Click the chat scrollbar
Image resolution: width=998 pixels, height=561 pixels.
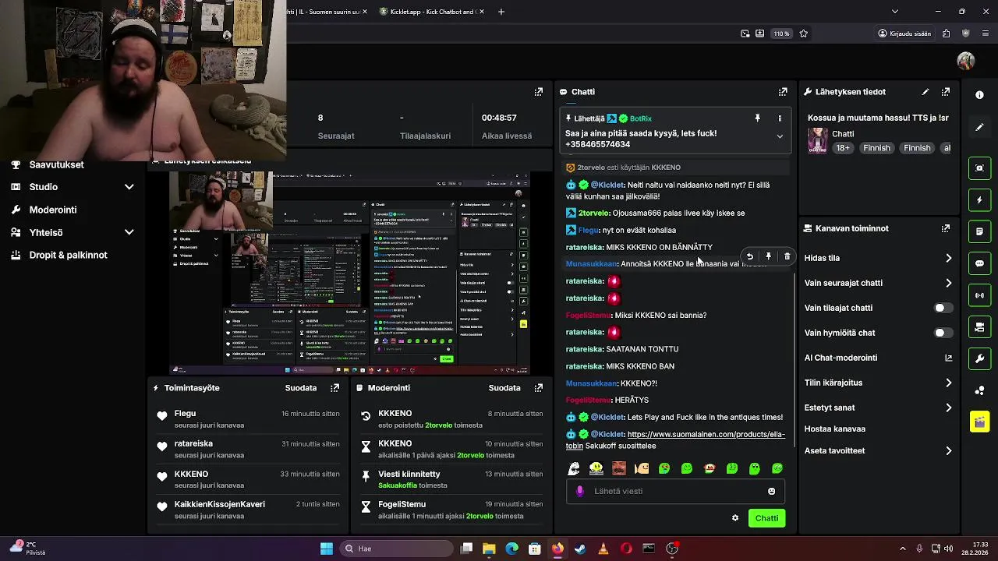pos(794,358)
